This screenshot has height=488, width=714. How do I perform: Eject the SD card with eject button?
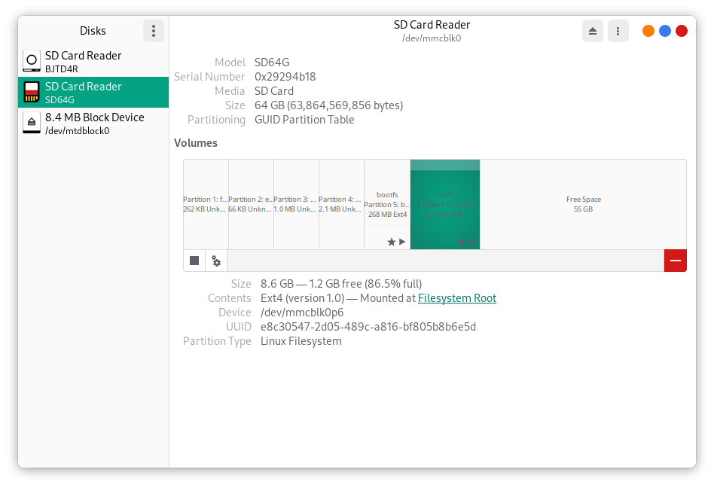coord(593,31)
